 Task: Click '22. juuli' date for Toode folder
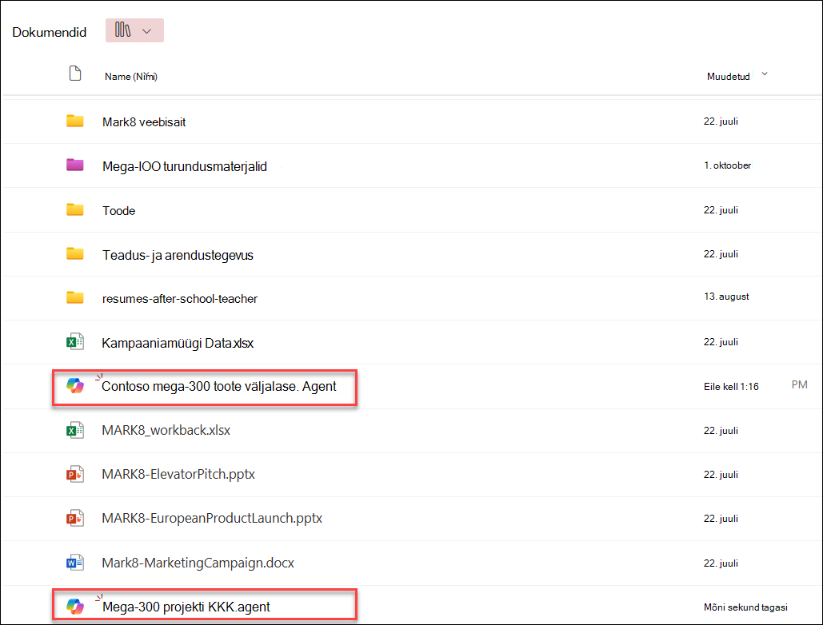coord(721,210)
